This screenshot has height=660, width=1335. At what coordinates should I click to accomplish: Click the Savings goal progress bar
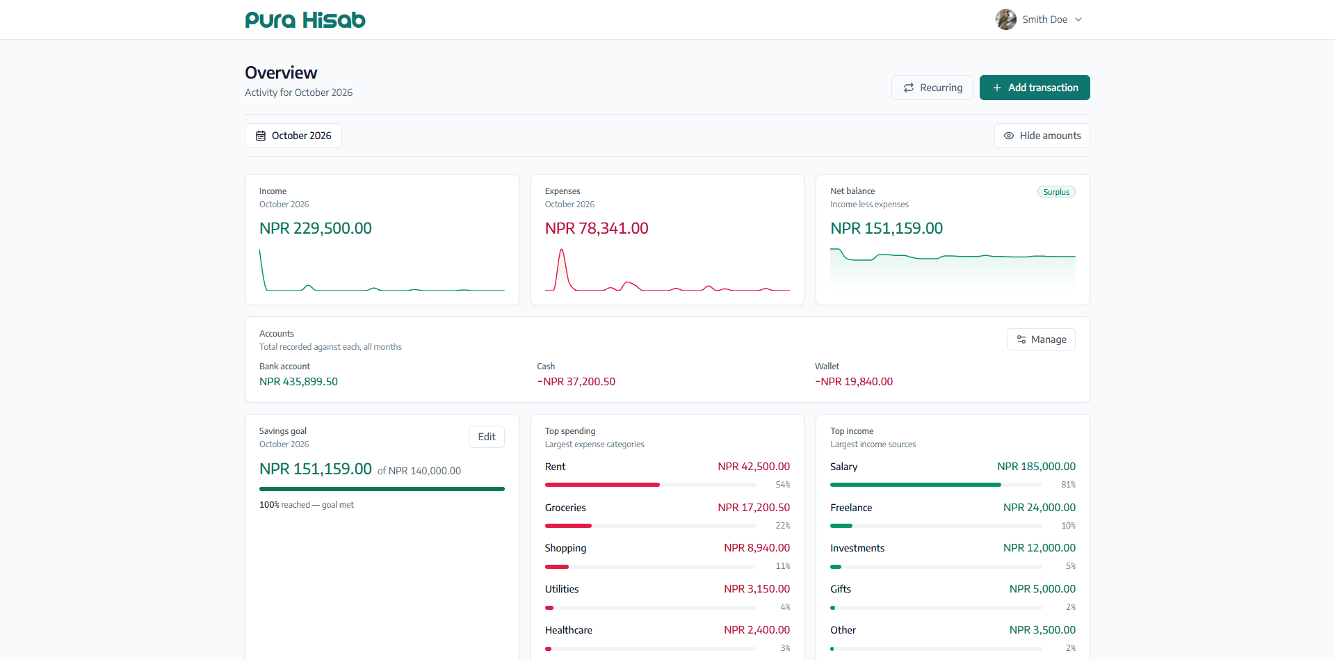(x=382, y=489)
